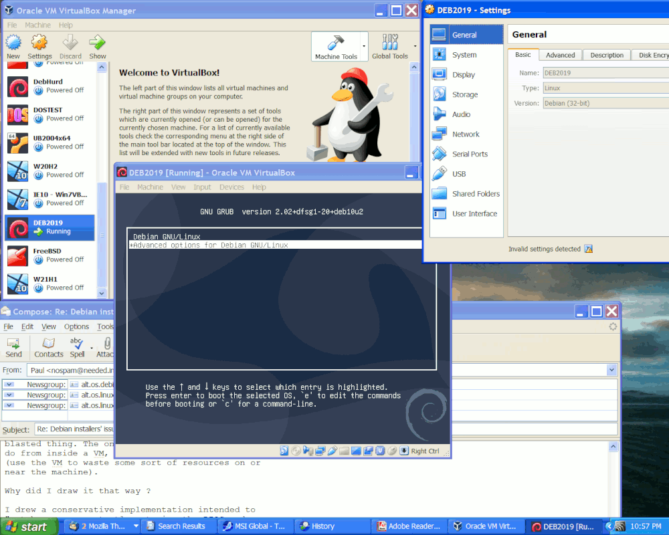
Task: Click the hard disk activity icon in VM status bar
Action: click(x=284, y=451)
